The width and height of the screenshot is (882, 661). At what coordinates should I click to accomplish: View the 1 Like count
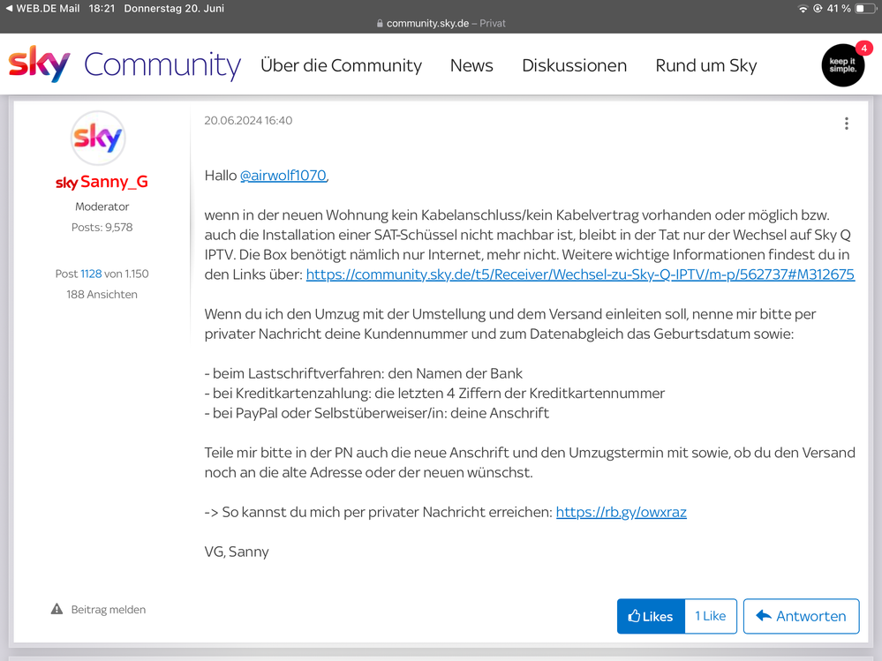pyautogui.click(x=710, y=616)
